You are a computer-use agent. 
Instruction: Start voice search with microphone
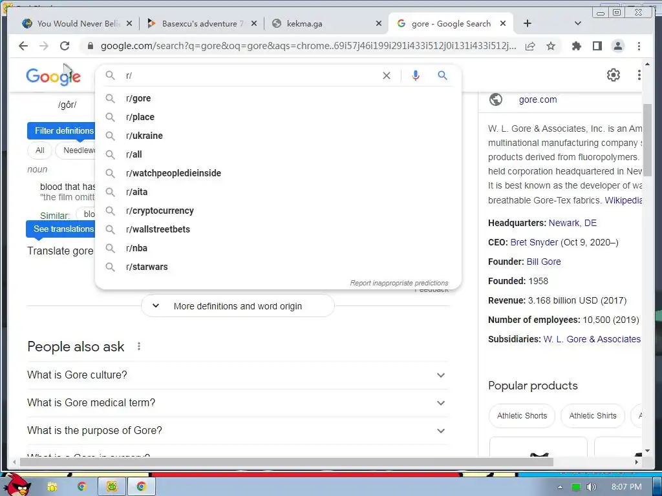tap(416, 76)
